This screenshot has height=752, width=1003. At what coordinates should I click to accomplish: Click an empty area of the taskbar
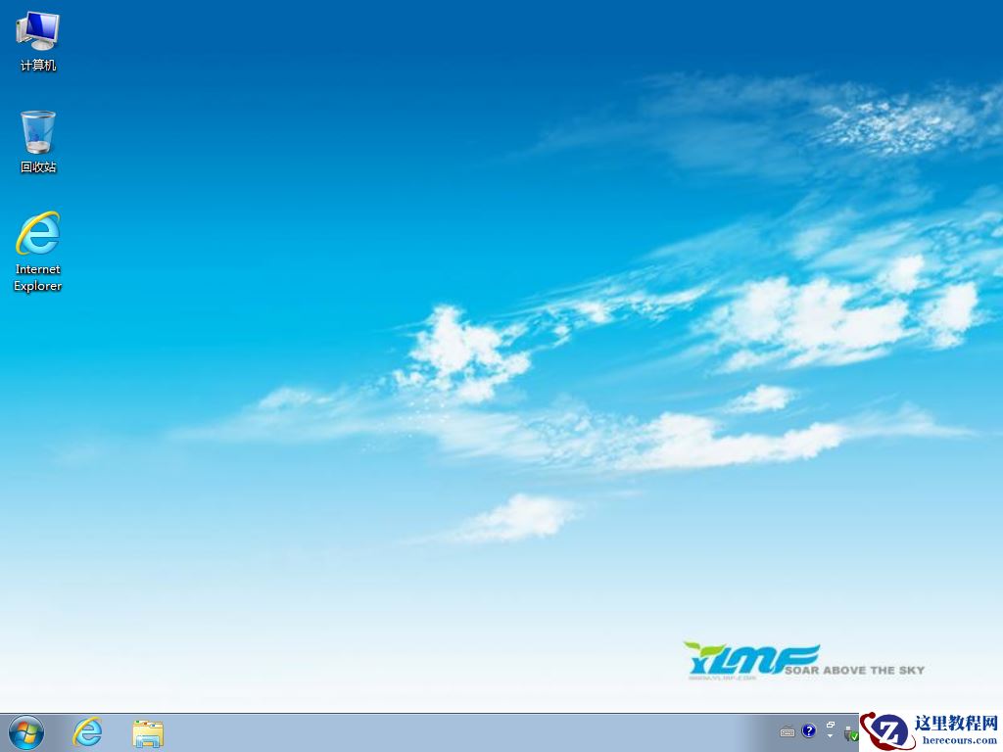(x=441, y=732)
